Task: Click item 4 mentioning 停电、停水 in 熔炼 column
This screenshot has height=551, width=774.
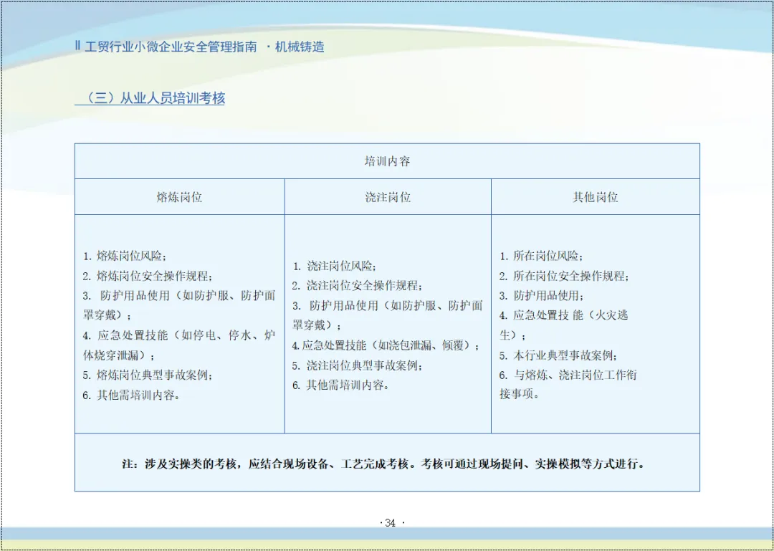Action: [x=178, y=345]
